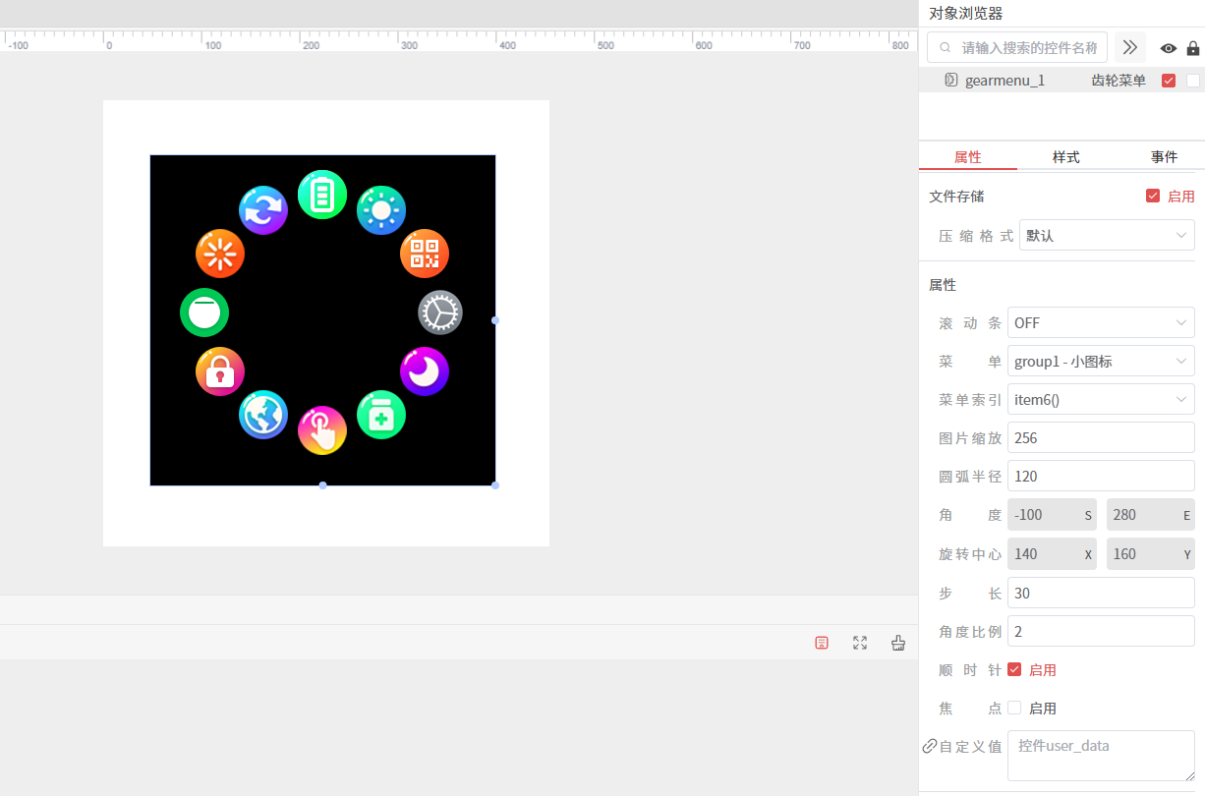Check the gearmenu_1 lock checkbox
This screenshot has height=796, width=1205.
[x=1193, y=81]
